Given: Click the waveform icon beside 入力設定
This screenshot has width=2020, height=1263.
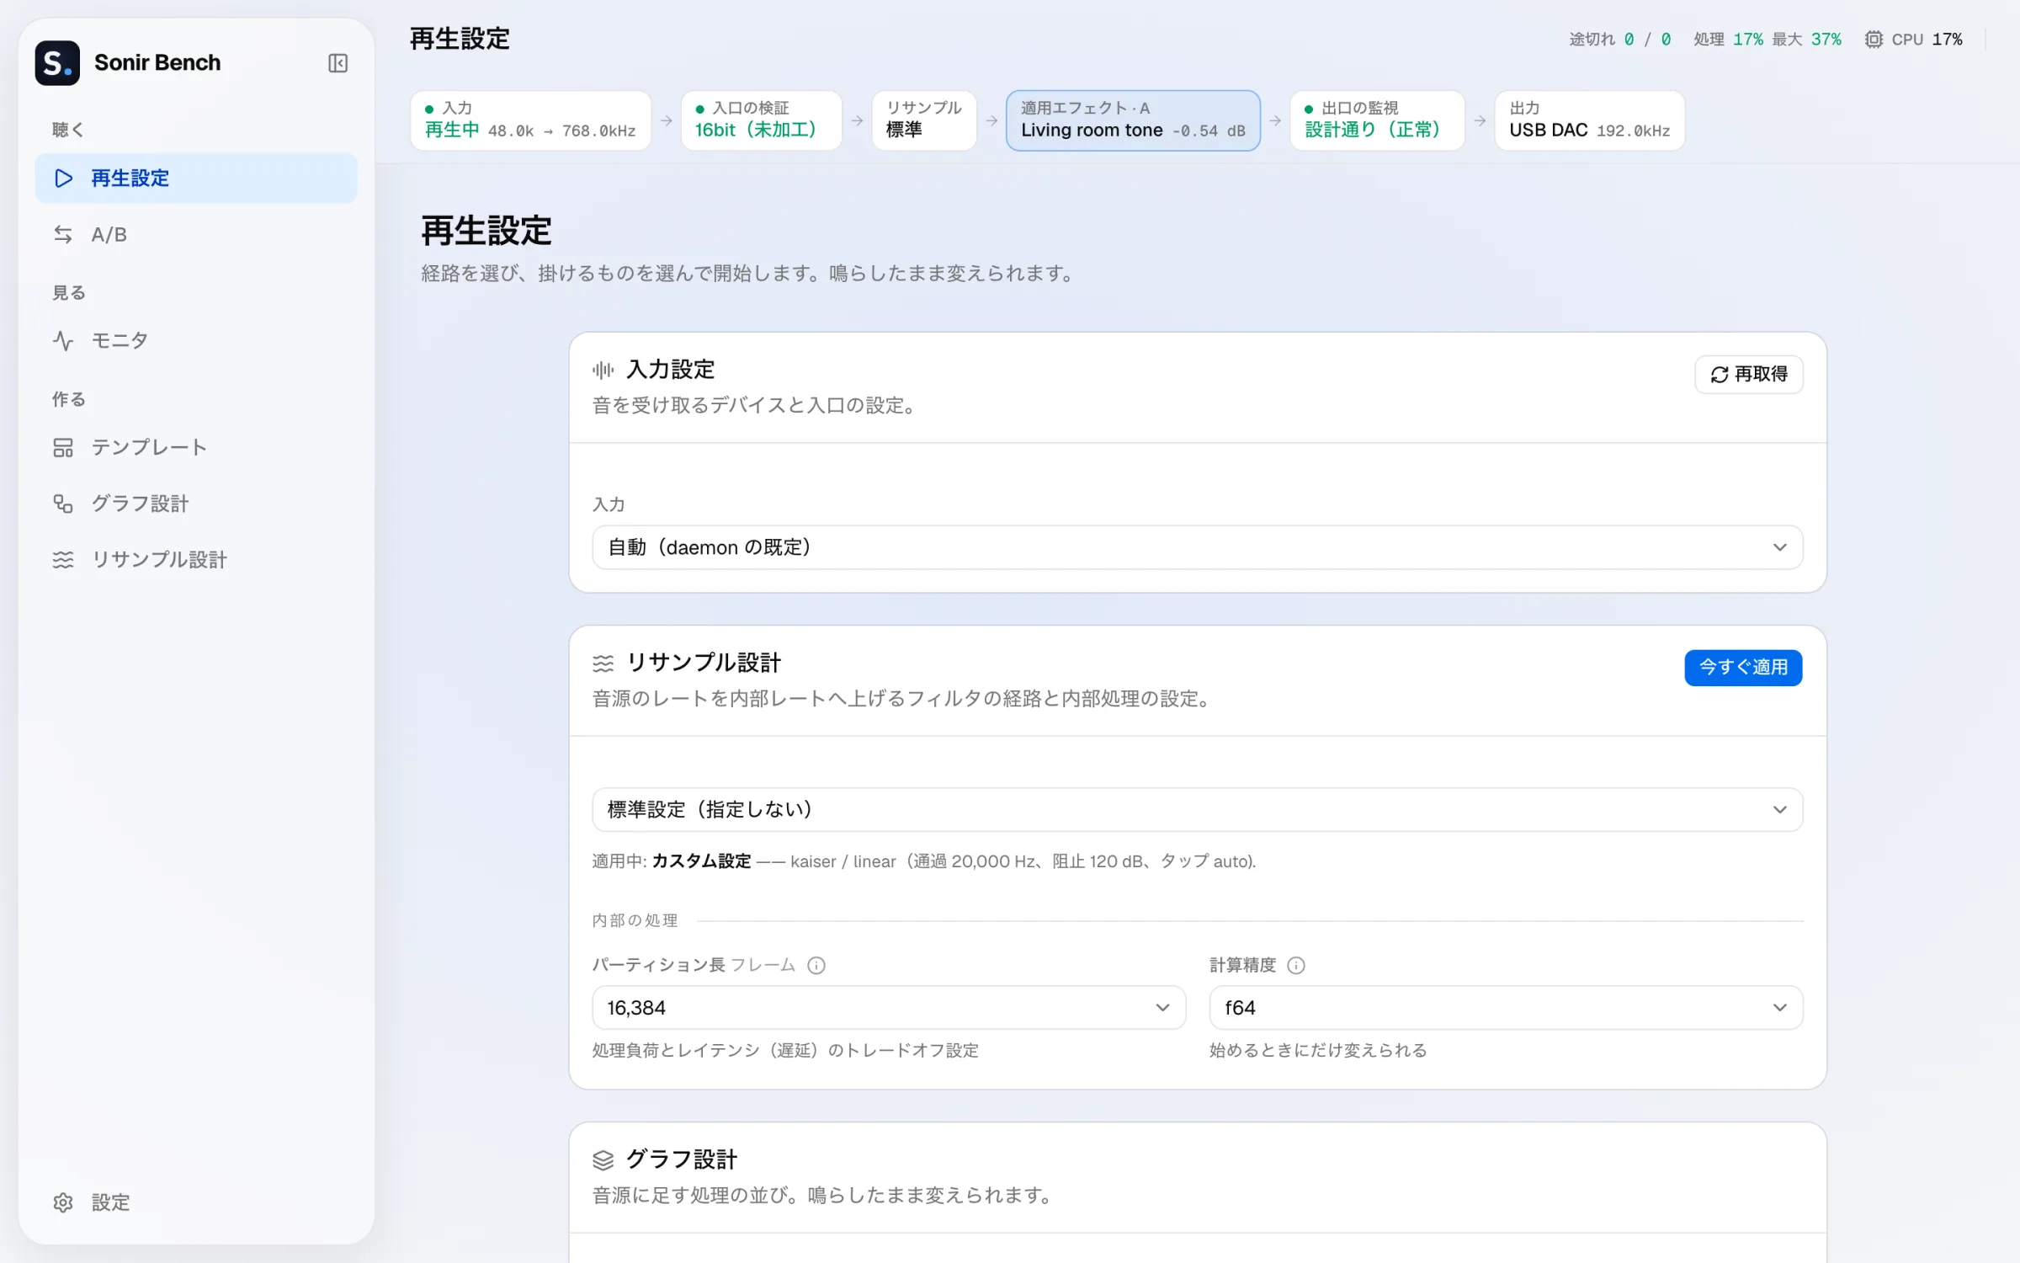Looking at the screenshot, I should 603,370.
